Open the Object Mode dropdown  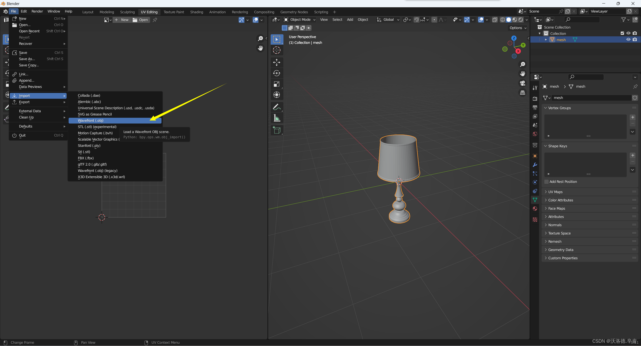(x=300, y=20)
